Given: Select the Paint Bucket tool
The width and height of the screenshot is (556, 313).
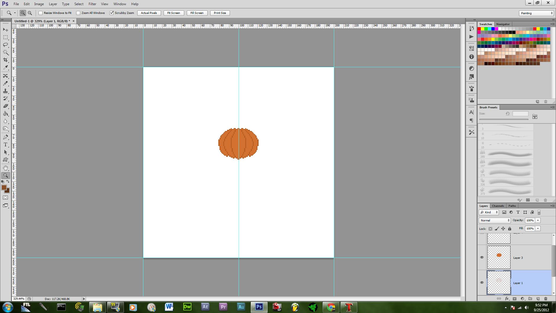Looking at the screenshot, I should (6, 114).
